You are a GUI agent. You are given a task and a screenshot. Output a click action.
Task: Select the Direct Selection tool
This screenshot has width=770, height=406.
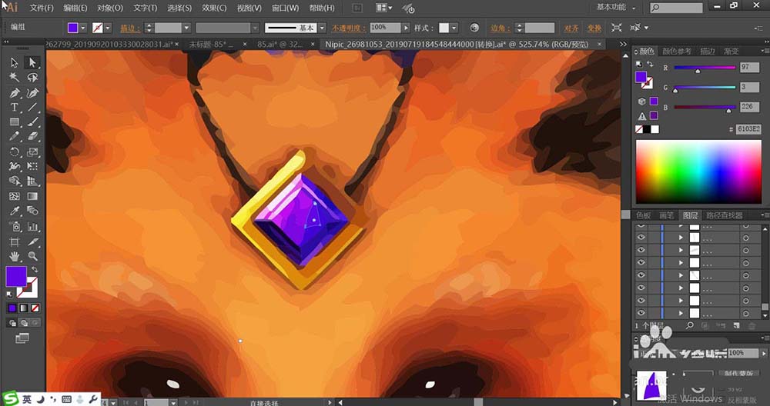pos(32,63)
